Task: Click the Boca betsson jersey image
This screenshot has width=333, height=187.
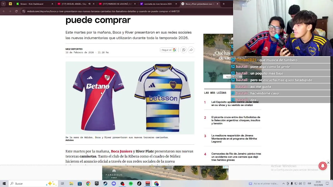Action: point(163,98)
